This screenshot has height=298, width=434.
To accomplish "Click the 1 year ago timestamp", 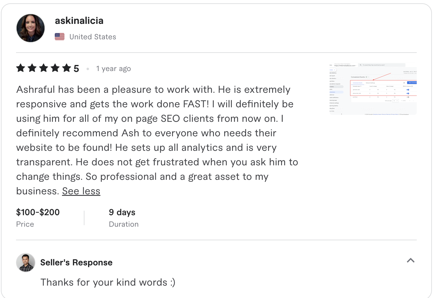I will pyautogui.click(x=113, y=69).
